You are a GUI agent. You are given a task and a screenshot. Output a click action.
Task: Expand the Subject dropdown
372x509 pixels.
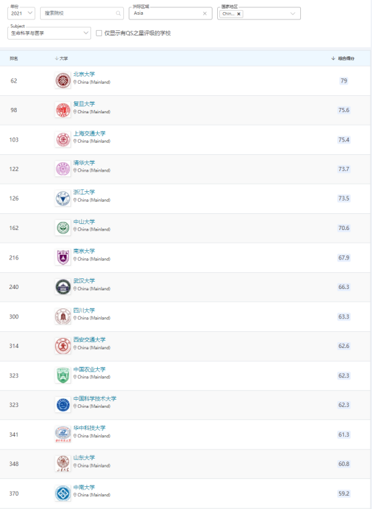coord(50,33)
